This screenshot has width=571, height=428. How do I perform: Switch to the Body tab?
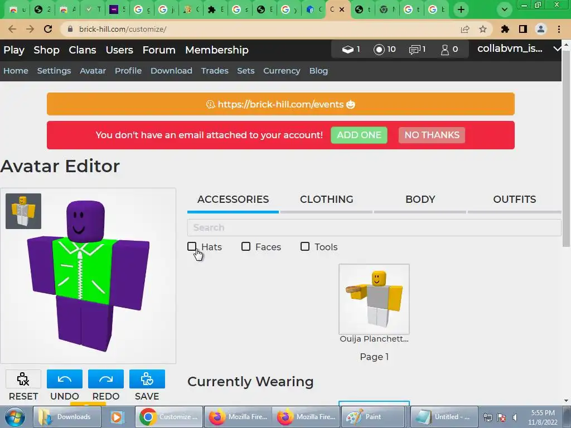(420, 200)
